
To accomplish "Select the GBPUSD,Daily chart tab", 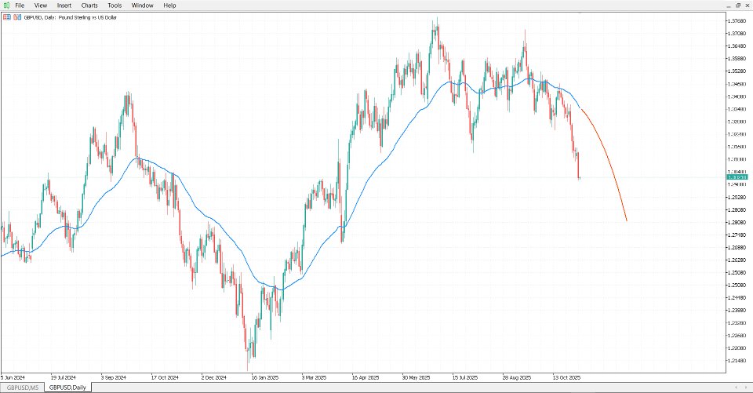I will pyautogui.click(x=67, y=387).
